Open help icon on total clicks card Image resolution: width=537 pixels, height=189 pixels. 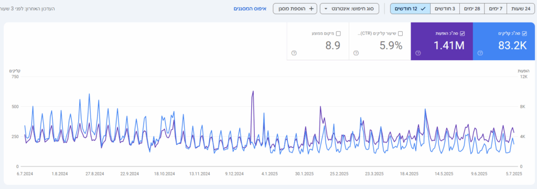480,53
